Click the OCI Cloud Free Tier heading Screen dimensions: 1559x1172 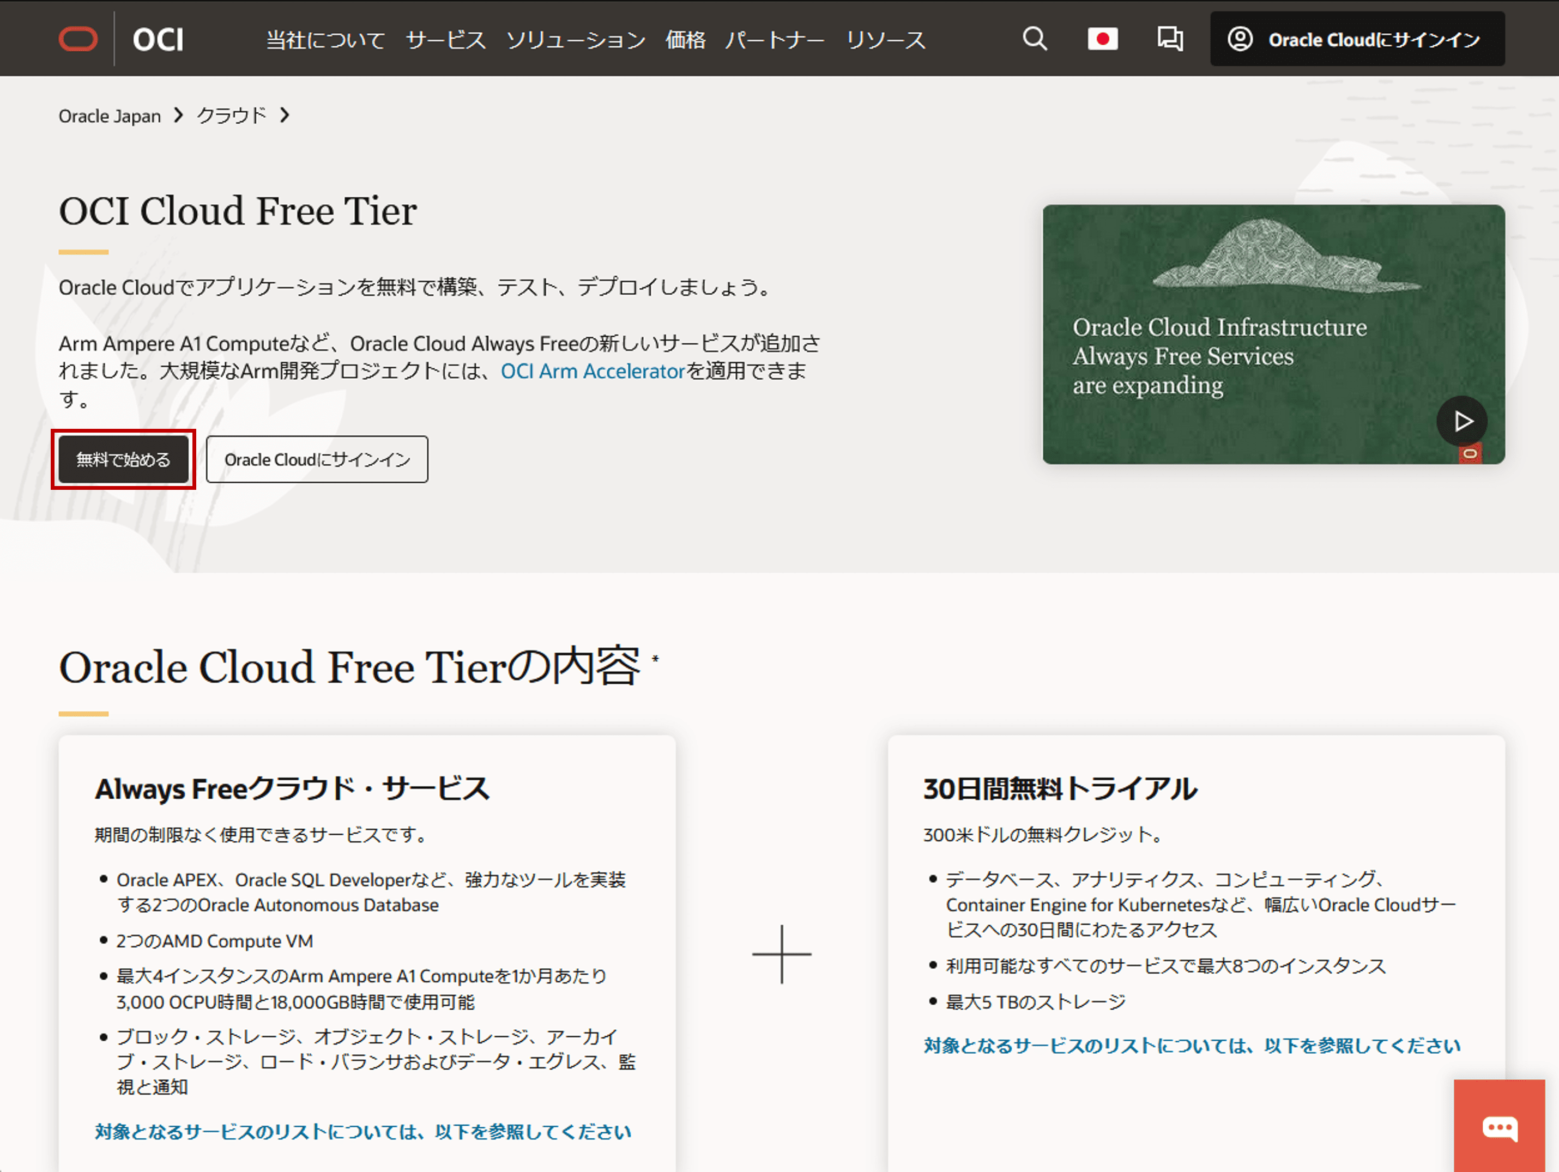point(238,211)
